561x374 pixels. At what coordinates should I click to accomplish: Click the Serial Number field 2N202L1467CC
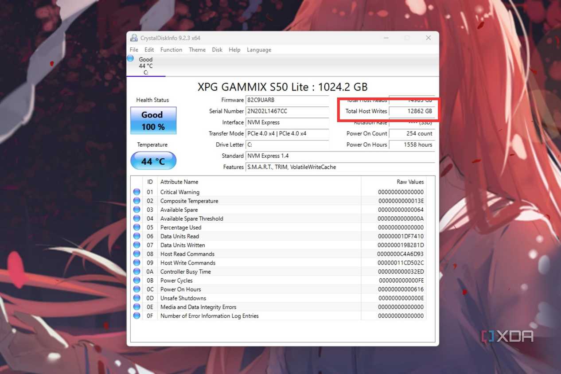point(288,111)
